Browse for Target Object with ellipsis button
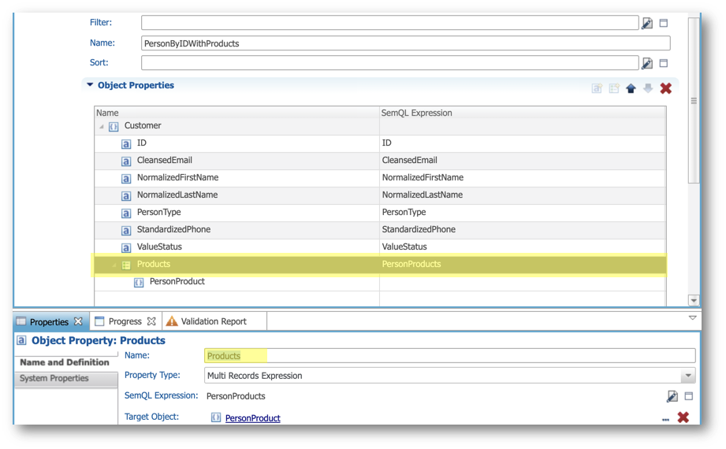Image resolution: width=726 pixels, height=449 pixels. pos(665,419)
